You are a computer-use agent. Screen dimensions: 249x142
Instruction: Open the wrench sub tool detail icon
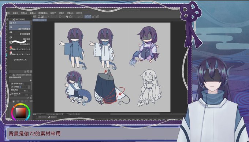click(x=31, y=98)
